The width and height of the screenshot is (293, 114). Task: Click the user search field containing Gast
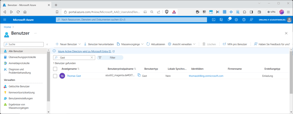pos(74,58)
